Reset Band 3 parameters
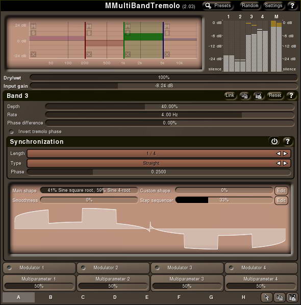This screenshot has height=305, width=301. point(275,95)
